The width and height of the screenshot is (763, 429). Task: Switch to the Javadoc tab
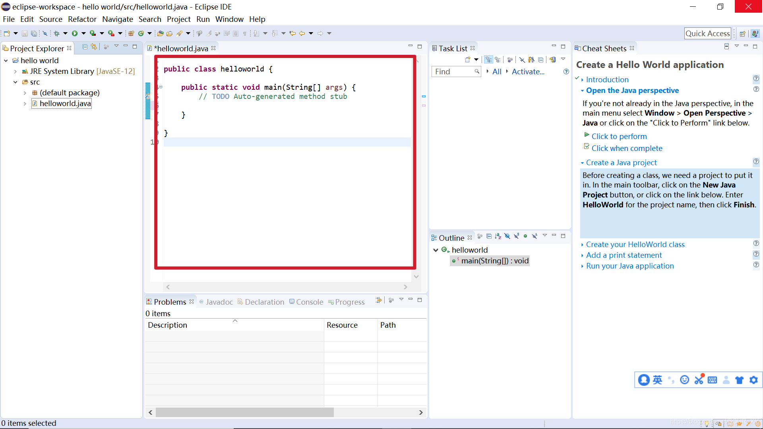(x=216, y=302)
